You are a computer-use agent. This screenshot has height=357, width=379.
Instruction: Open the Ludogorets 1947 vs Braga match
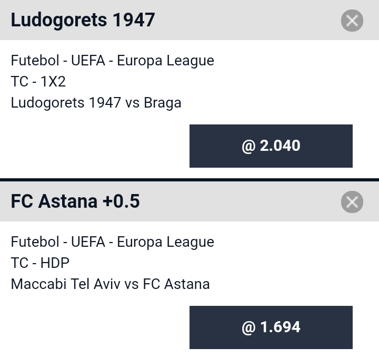pyautogui.click(x=96, y=103)
